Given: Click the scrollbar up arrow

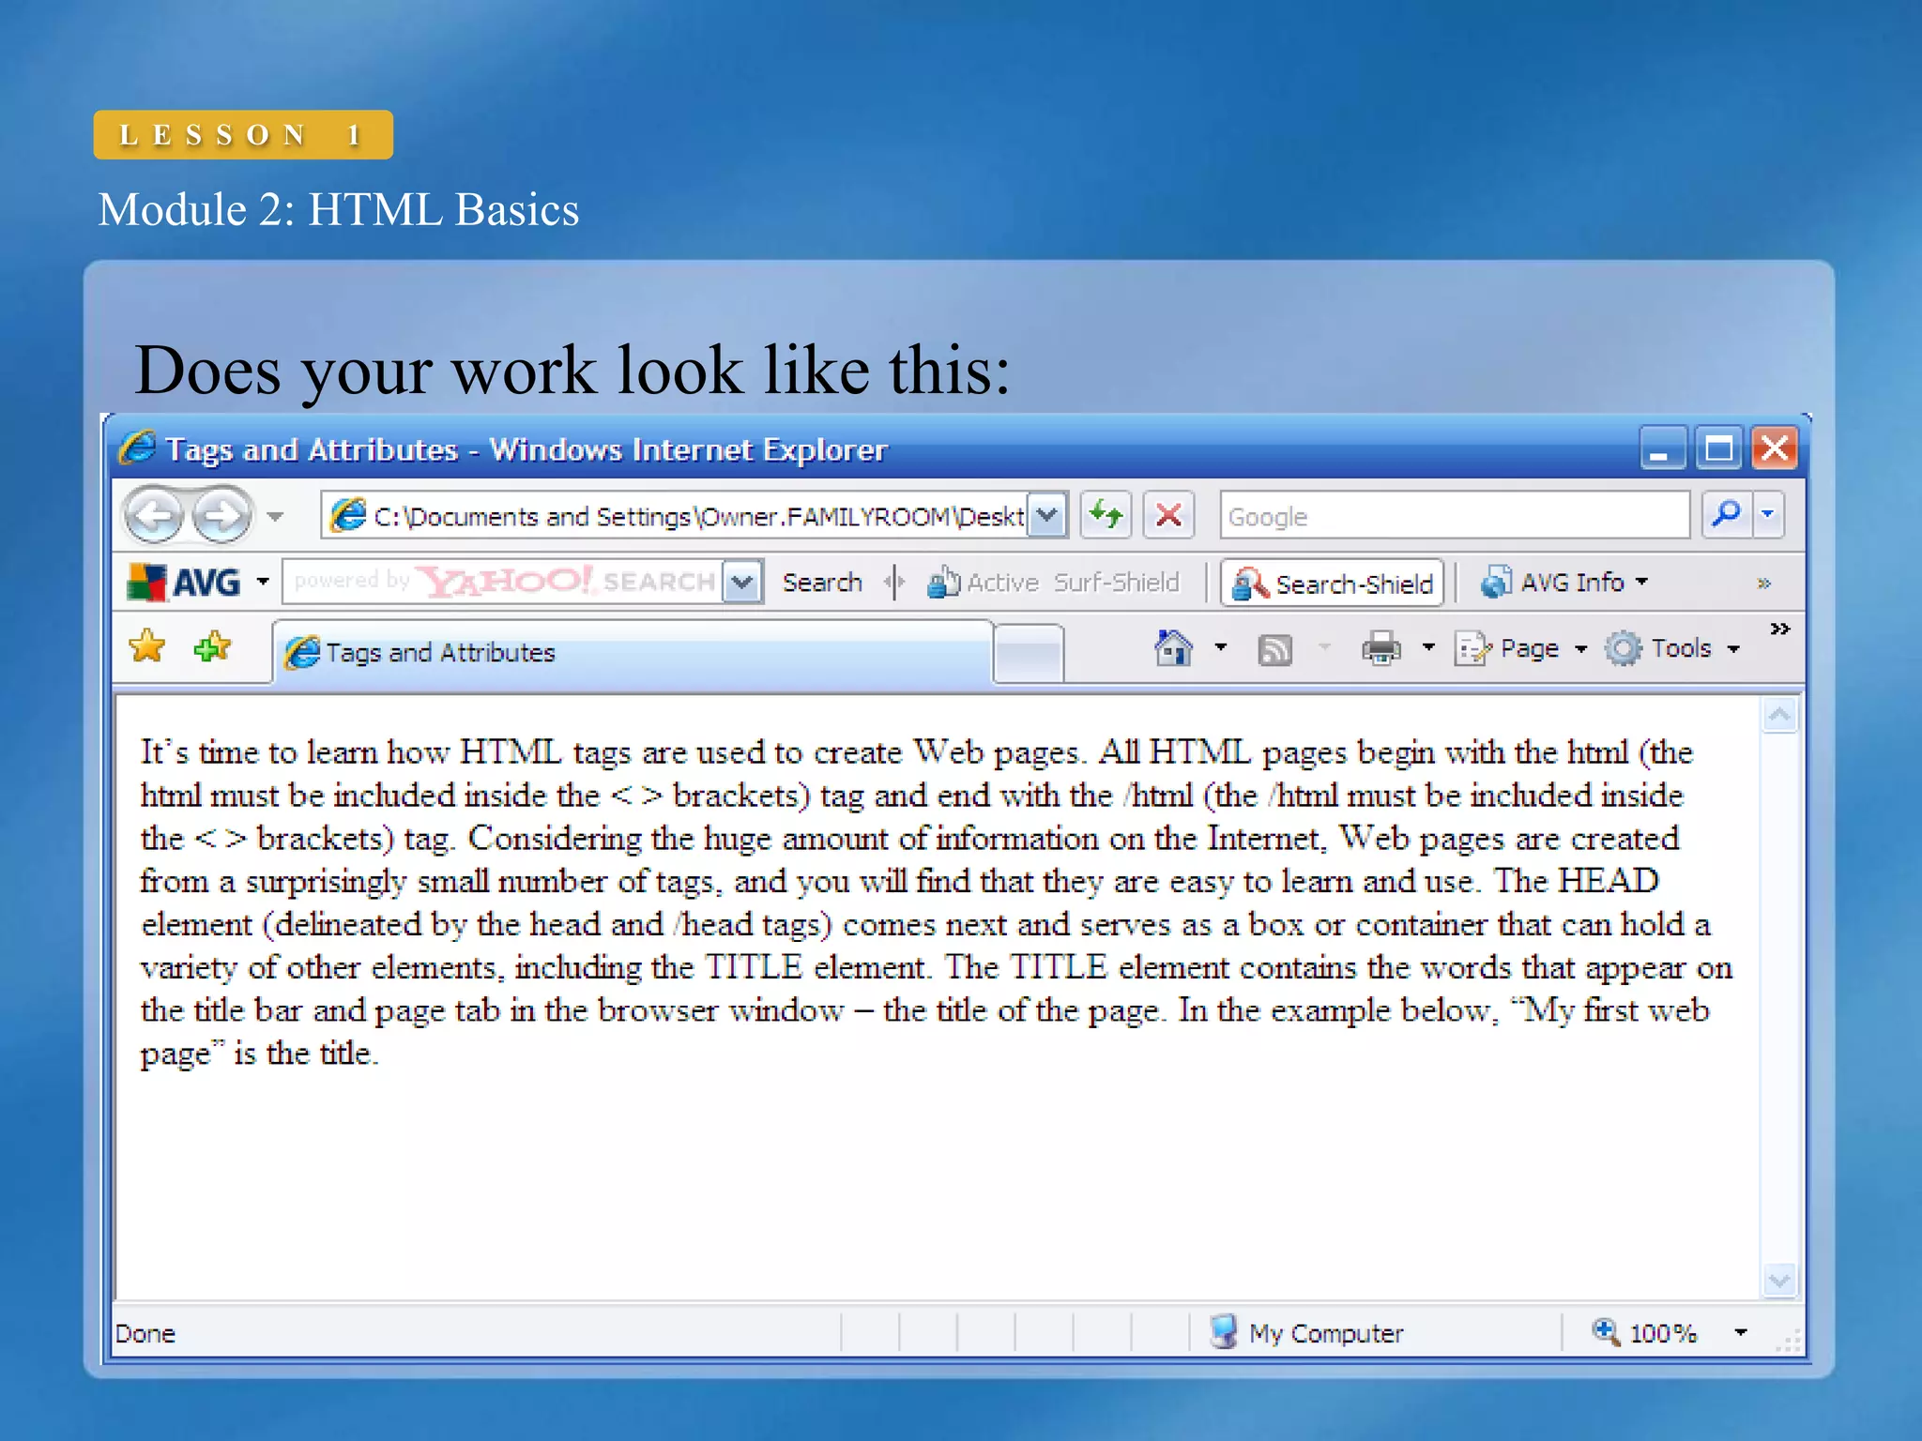Looking at the screenshot, I should click(x=1779, y=717).
